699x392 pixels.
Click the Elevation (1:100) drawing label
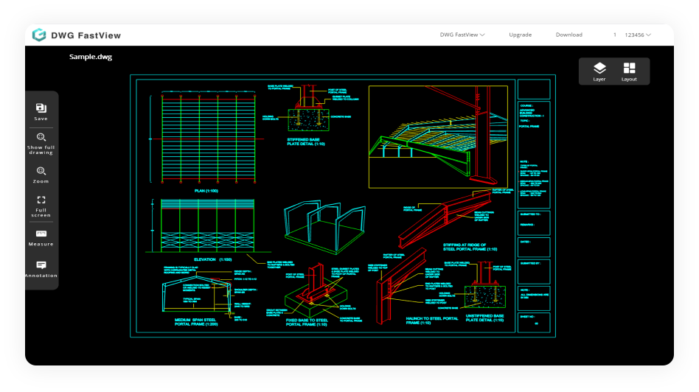pos(213,259)
